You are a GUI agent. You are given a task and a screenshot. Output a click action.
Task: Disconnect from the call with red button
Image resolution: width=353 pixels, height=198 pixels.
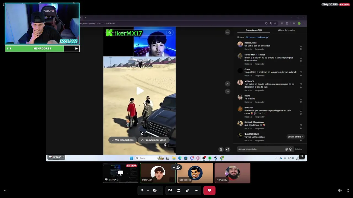click(x=209, y=190)
